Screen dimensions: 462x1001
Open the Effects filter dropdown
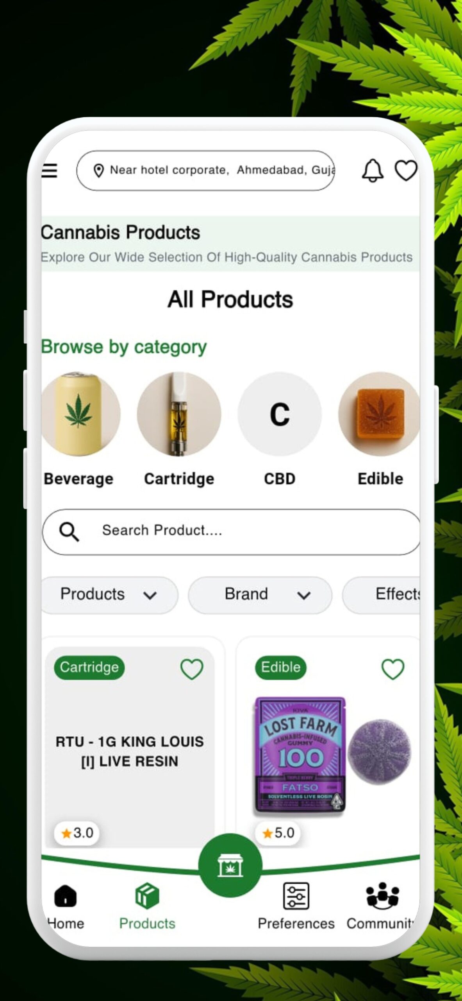pyautogui.click(x=381, y=595)
